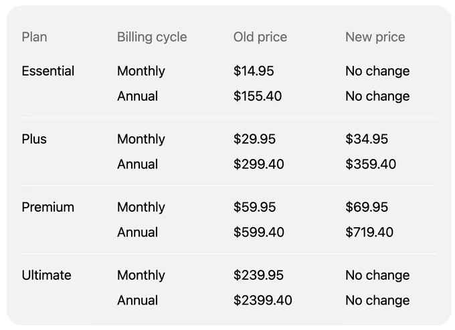The height and width of the screenshot is (330, 455).
Task: Click the $299.40 Plus old annual price
Action: [258, 164]
